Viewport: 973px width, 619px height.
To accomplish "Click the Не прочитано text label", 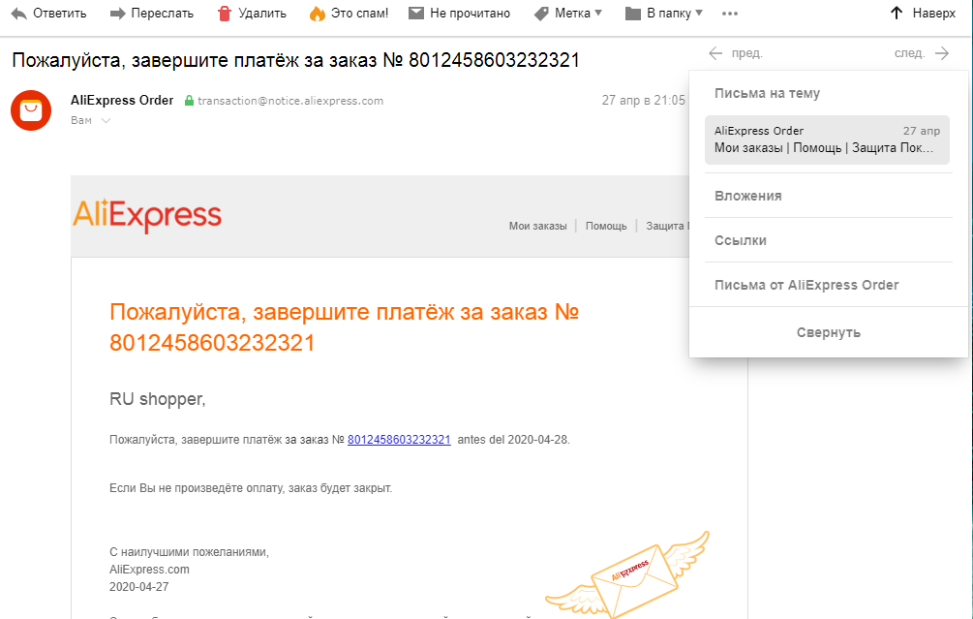I will point(470,13).
